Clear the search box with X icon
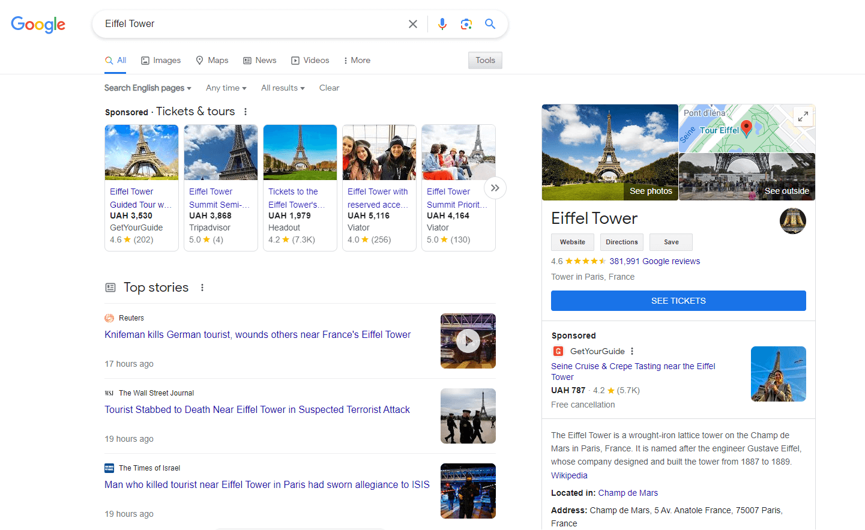Viewport: 865px width, 530px height. pyautogui.click(x=413, y=24)
